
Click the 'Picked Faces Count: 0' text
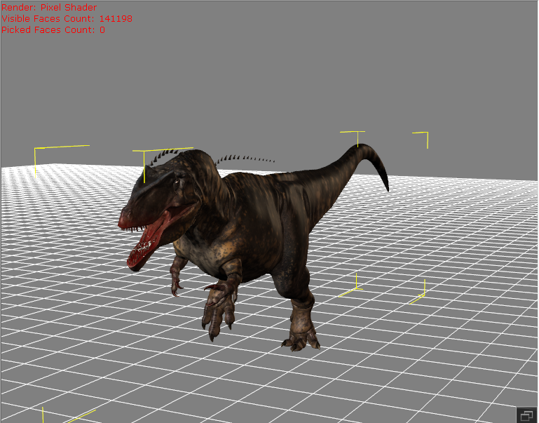click(53, 30)
